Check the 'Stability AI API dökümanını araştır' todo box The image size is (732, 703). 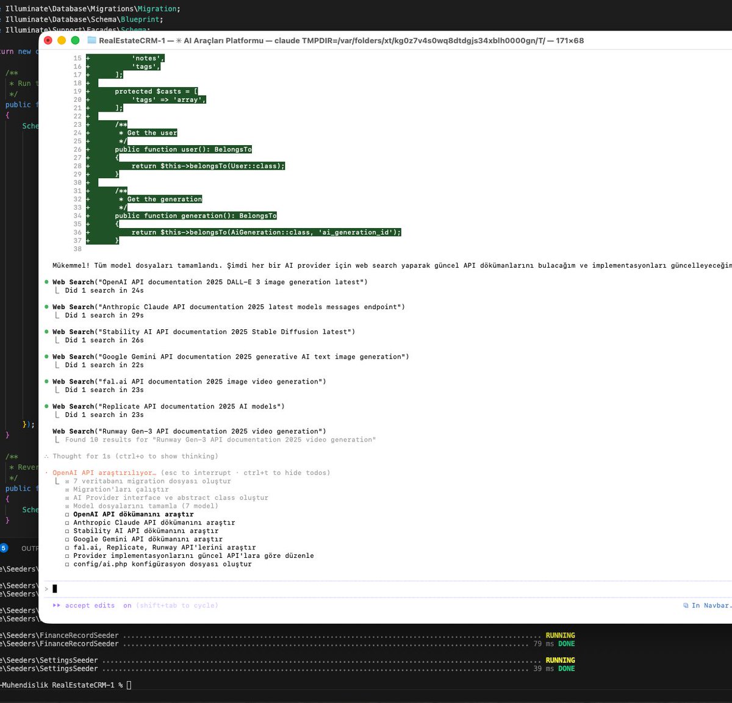(x=67, y=531)
